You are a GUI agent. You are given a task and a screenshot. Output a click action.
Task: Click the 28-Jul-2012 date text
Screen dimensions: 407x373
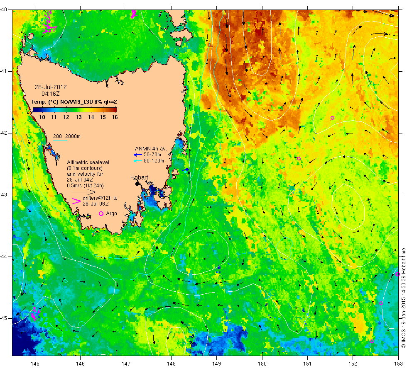tap(51, 87)
